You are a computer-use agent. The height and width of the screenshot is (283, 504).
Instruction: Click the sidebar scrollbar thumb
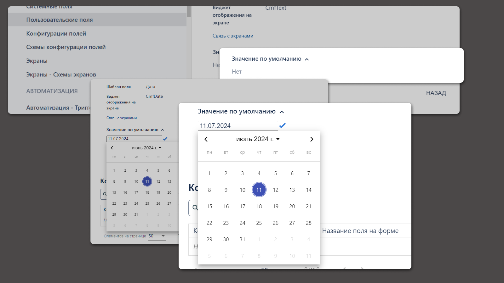click(x=189, y=12)
